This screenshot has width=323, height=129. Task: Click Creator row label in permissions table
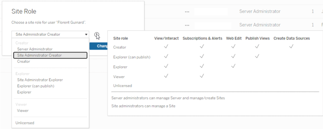120,47
